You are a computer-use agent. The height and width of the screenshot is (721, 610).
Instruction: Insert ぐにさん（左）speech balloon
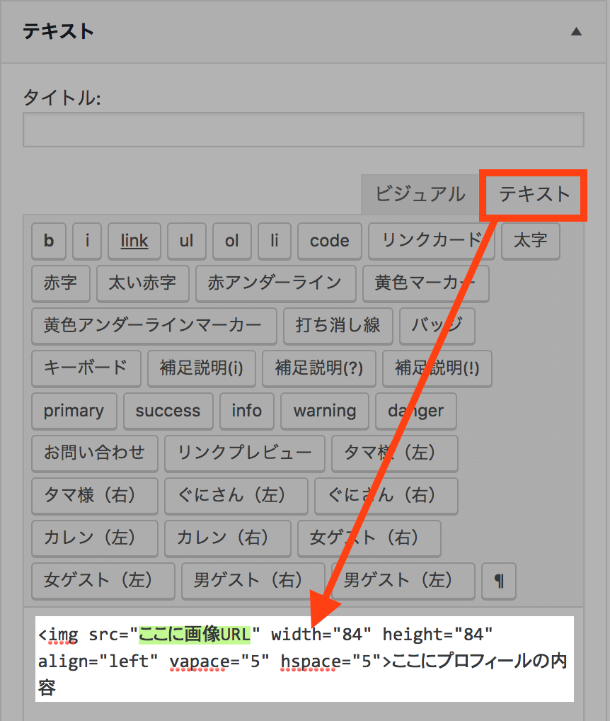coord(236,495)
